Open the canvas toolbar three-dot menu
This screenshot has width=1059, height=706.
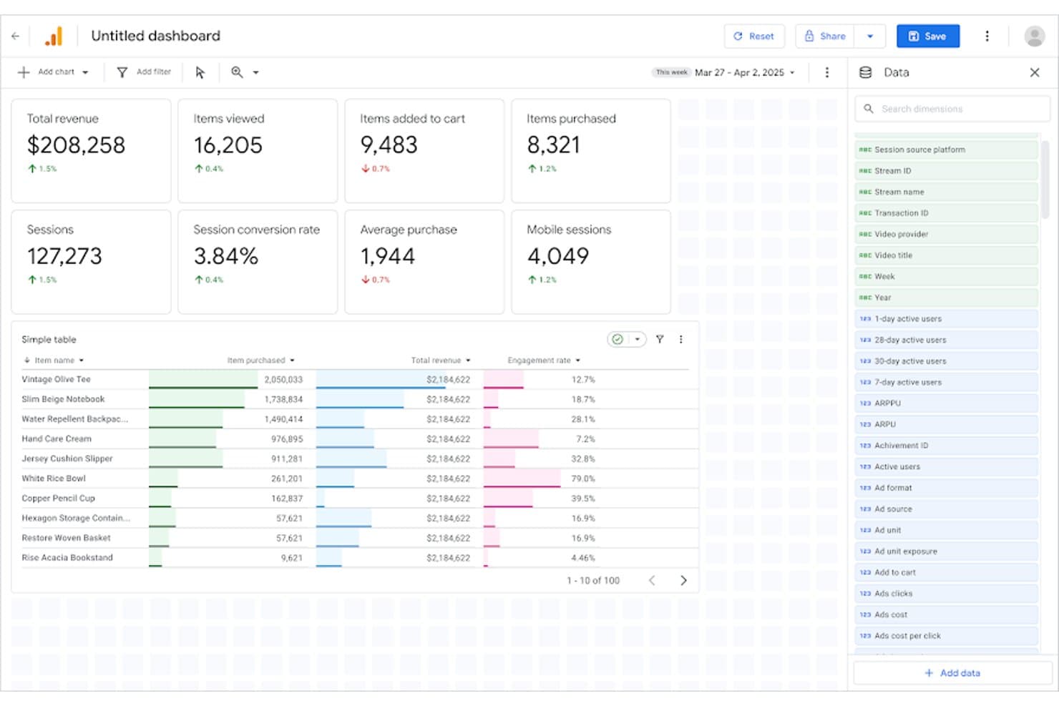(826, 72)
